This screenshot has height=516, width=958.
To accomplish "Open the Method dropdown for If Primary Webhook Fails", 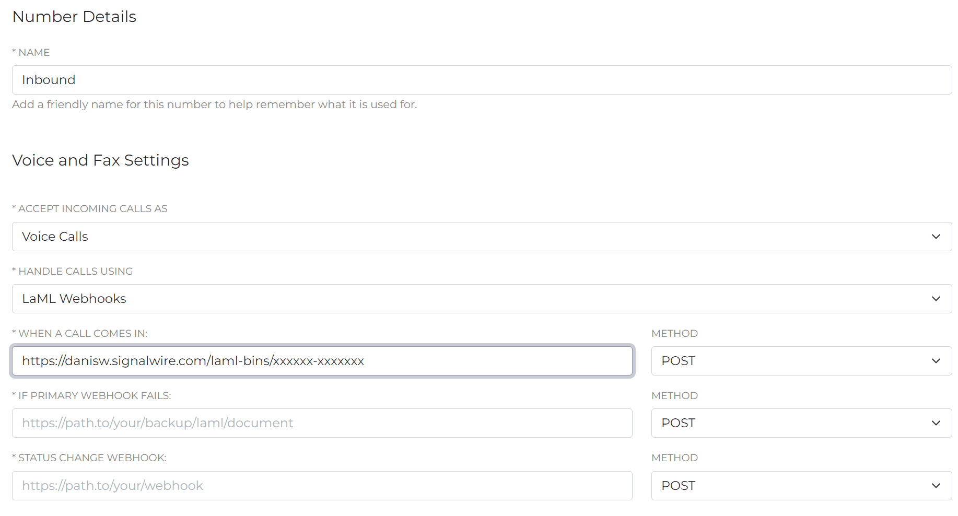I will point(801,423).
